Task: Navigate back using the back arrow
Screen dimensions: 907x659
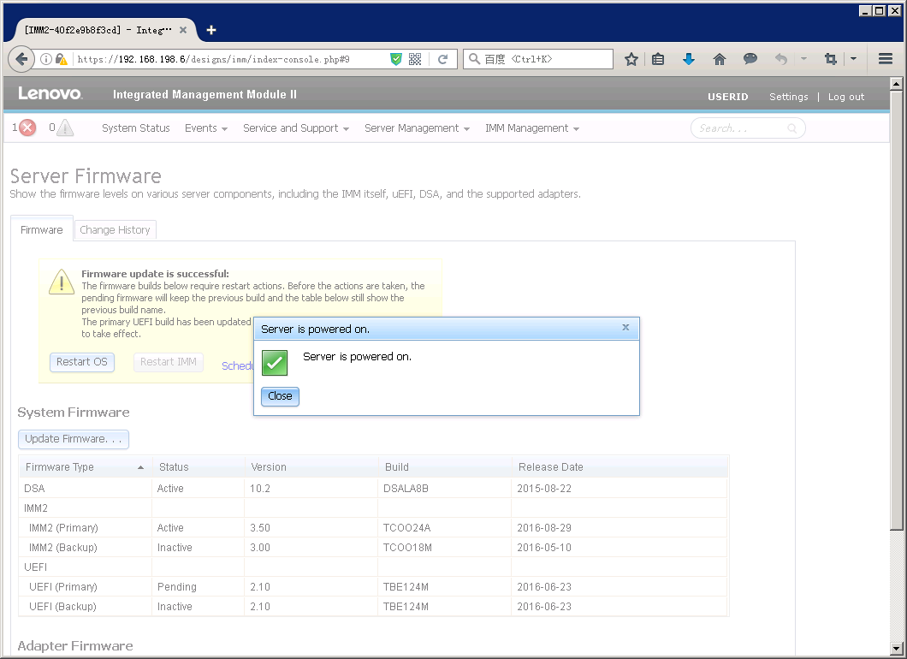Action: (21, 59)
